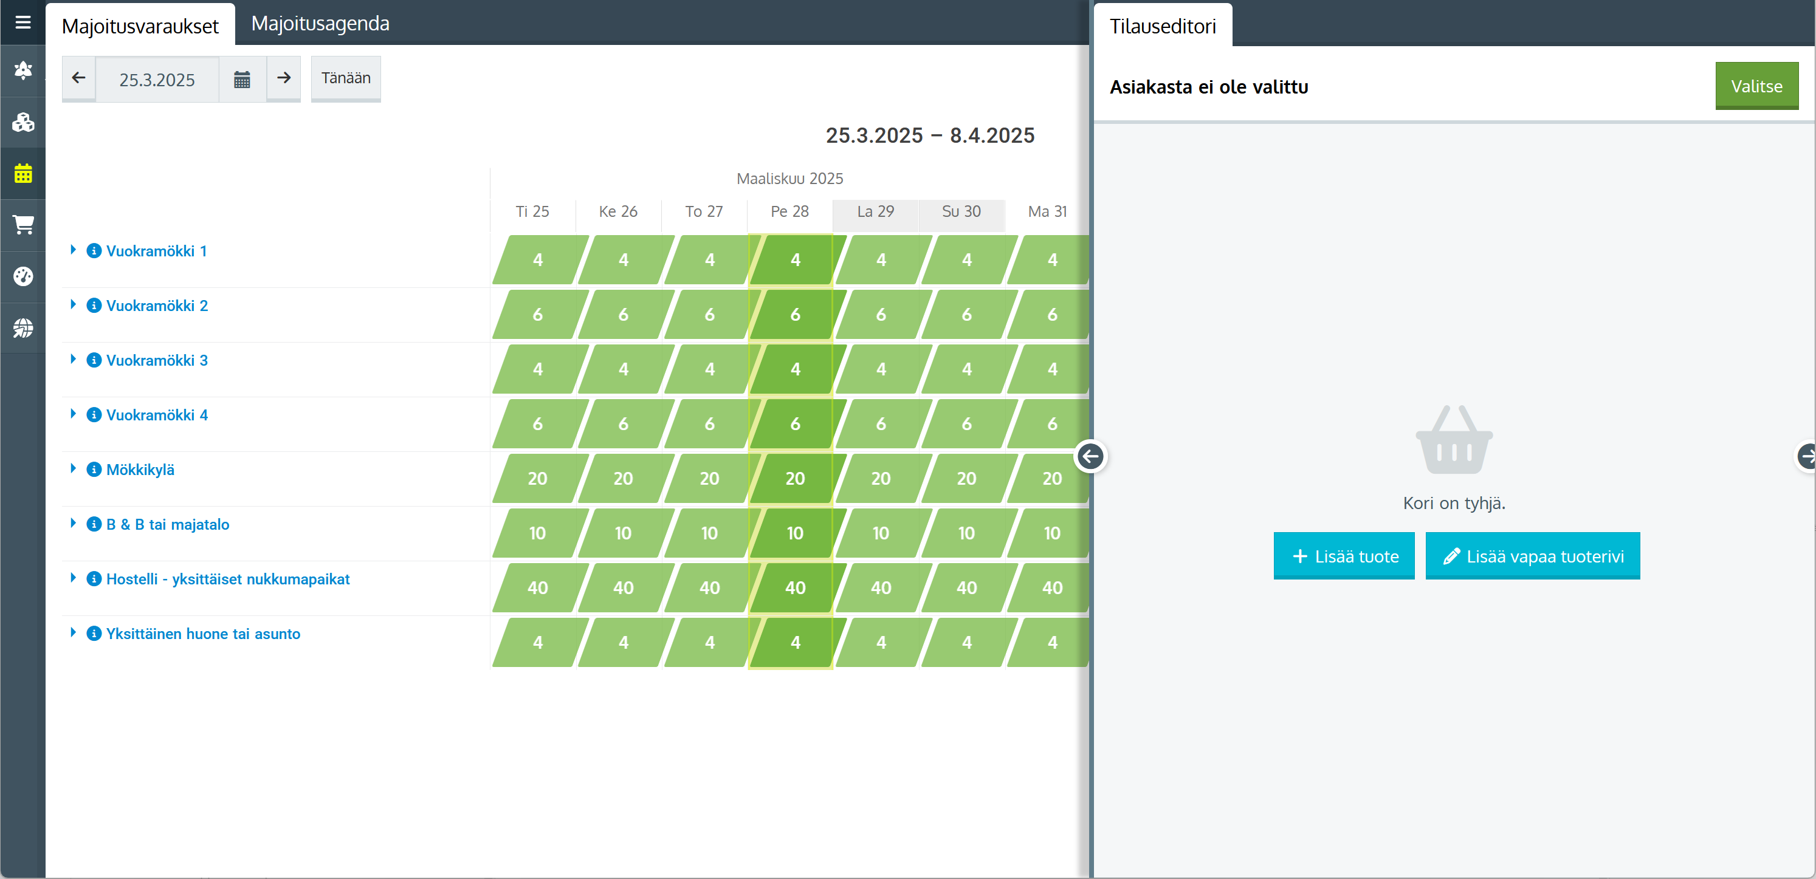Click the La 29 day header
This screenshot has height=879, width=1816.
pos(876,211)
